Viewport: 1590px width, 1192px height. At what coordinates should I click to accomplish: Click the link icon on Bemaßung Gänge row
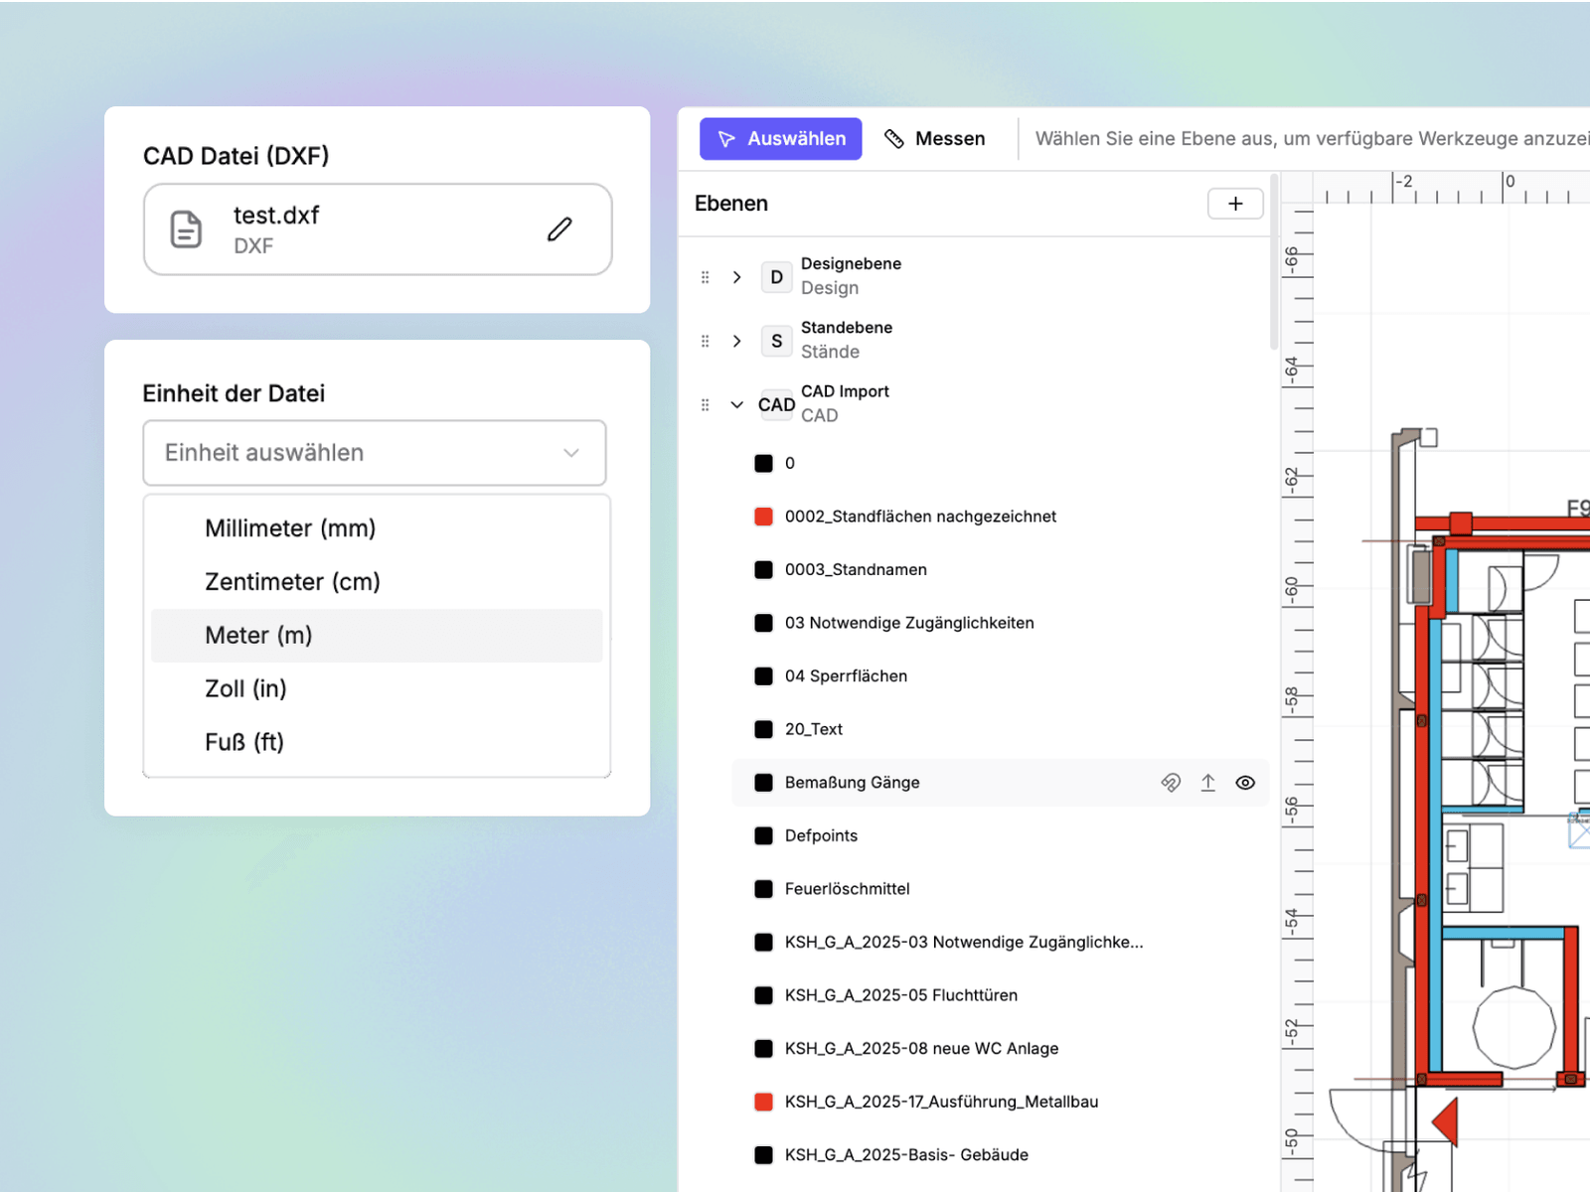pyautogui.click(x=1171, y=783)
